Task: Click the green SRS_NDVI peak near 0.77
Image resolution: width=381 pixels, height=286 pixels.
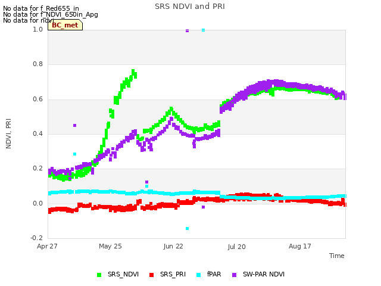Action: point(133,71)
